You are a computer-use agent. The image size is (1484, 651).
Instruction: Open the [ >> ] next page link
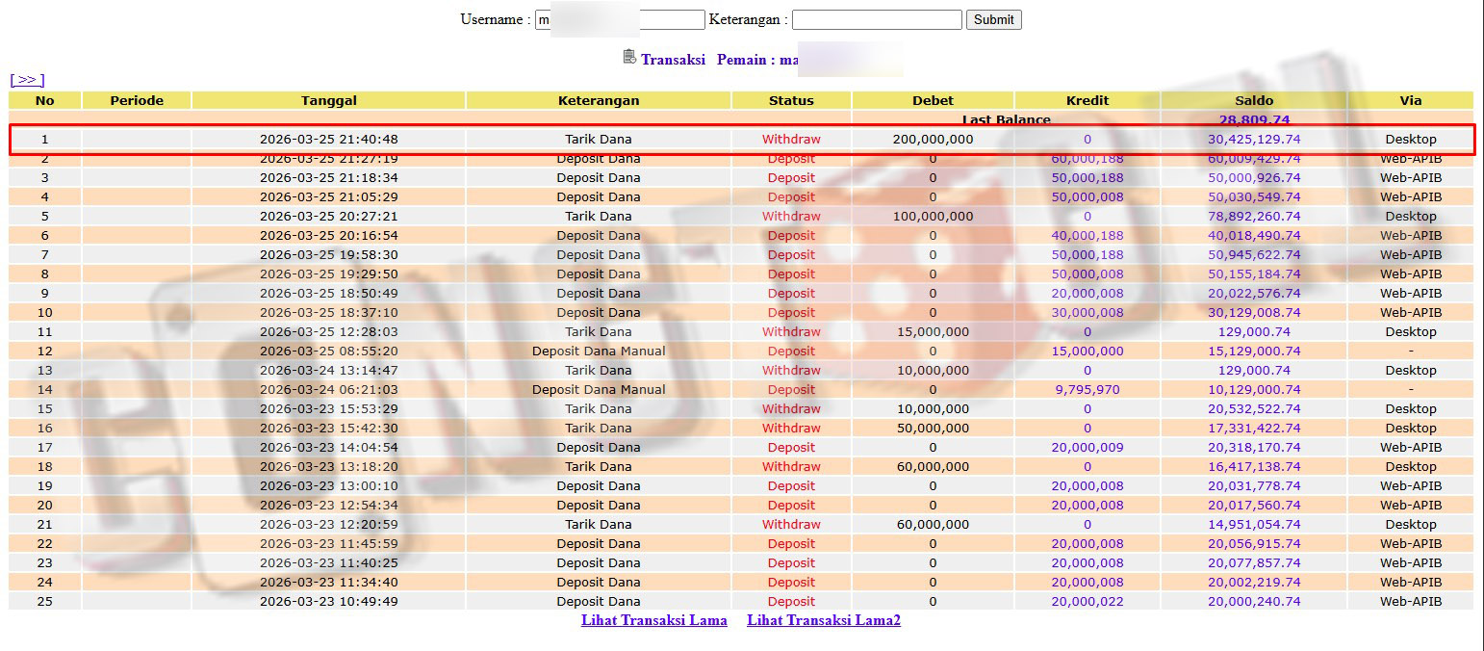27,80
